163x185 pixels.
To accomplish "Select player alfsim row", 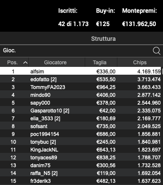I will click(80, 72).
